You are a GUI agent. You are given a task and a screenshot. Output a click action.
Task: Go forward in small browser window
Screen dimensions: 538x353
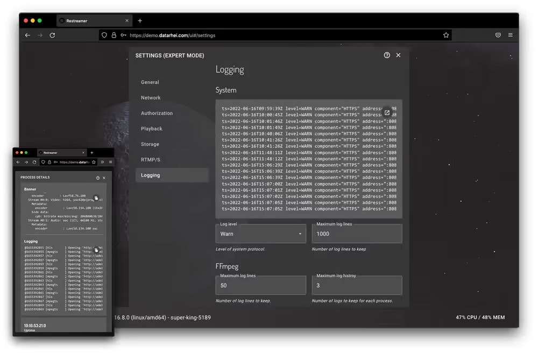(x=26, y=163)
